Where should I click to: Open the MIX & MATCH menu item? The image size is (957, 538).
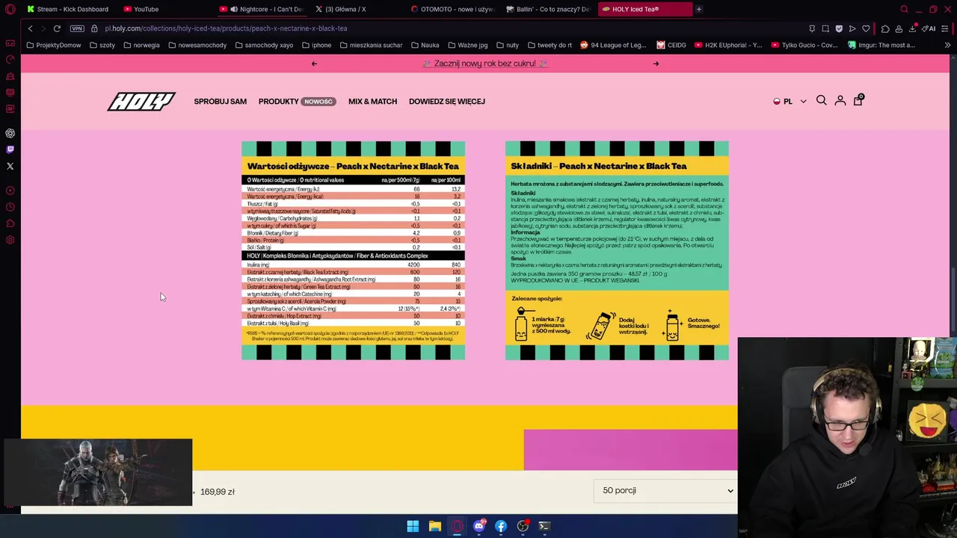(372, 102)
